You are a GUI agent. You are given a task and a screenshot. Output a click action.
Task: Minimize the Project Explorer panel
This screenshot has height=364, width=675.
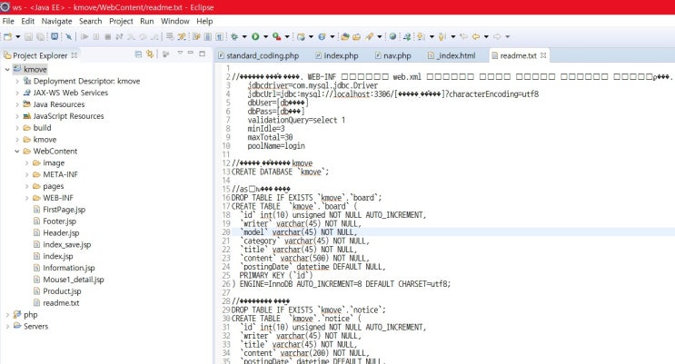(x=191, y=53)
